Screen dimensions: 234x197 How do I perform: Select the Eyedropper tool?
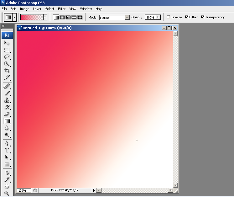click(x=7, y=179)
